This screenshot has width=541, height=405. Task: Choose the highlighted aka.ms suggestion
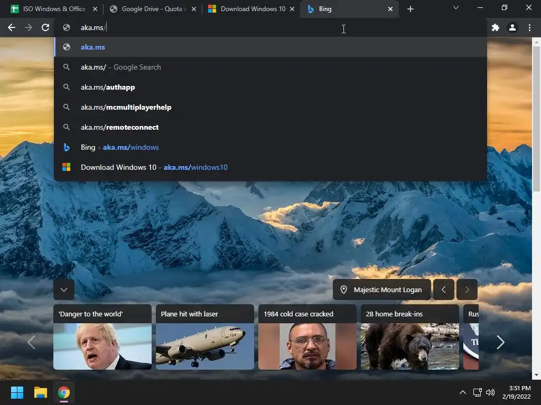pyautogui.click(x=271, y=47)
